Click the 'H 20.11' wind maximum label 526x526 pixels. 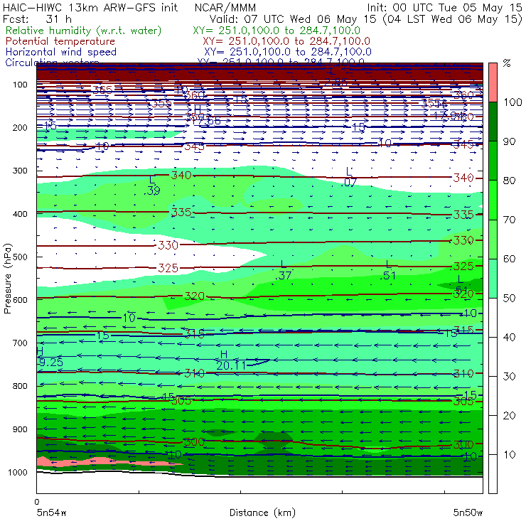(231, 360)
